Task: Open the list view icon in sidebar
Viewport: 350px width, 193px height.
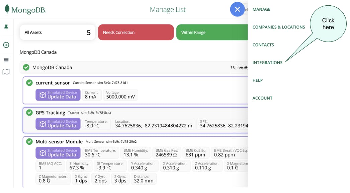Action: 6,60
